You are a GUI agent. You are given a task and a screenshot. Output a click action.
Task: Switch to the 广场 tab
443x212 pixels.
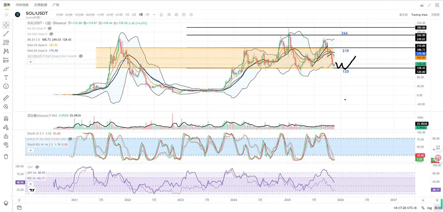coord(56,5)
